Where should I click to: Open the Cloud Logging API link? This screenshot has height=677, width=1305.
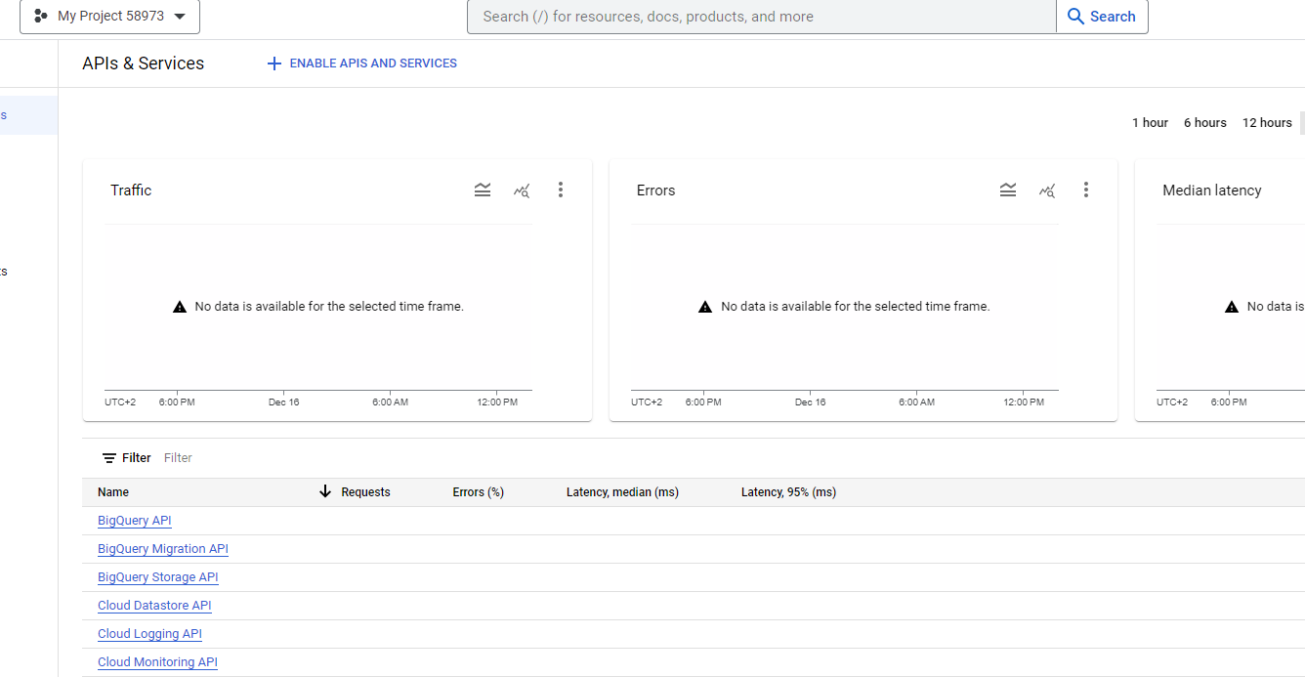point(149,634)
